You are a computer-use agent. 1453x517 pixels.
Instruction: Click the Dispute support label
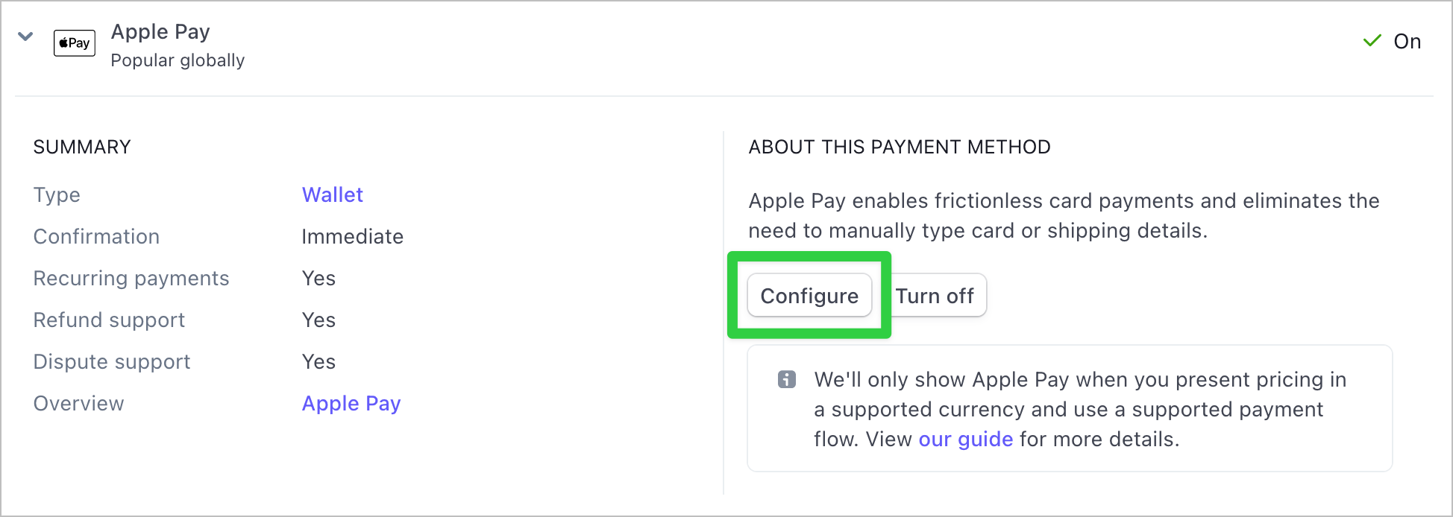pyautogui.click(x=112, y=361)
